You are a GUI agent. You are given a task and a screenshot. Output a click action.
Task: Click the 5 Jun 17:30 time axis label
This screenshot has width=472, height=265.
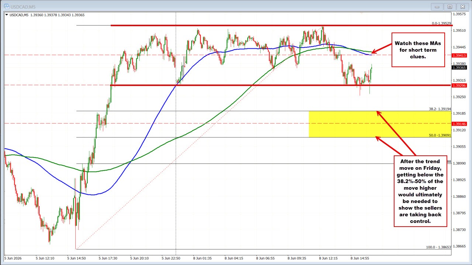pos(108,258)
